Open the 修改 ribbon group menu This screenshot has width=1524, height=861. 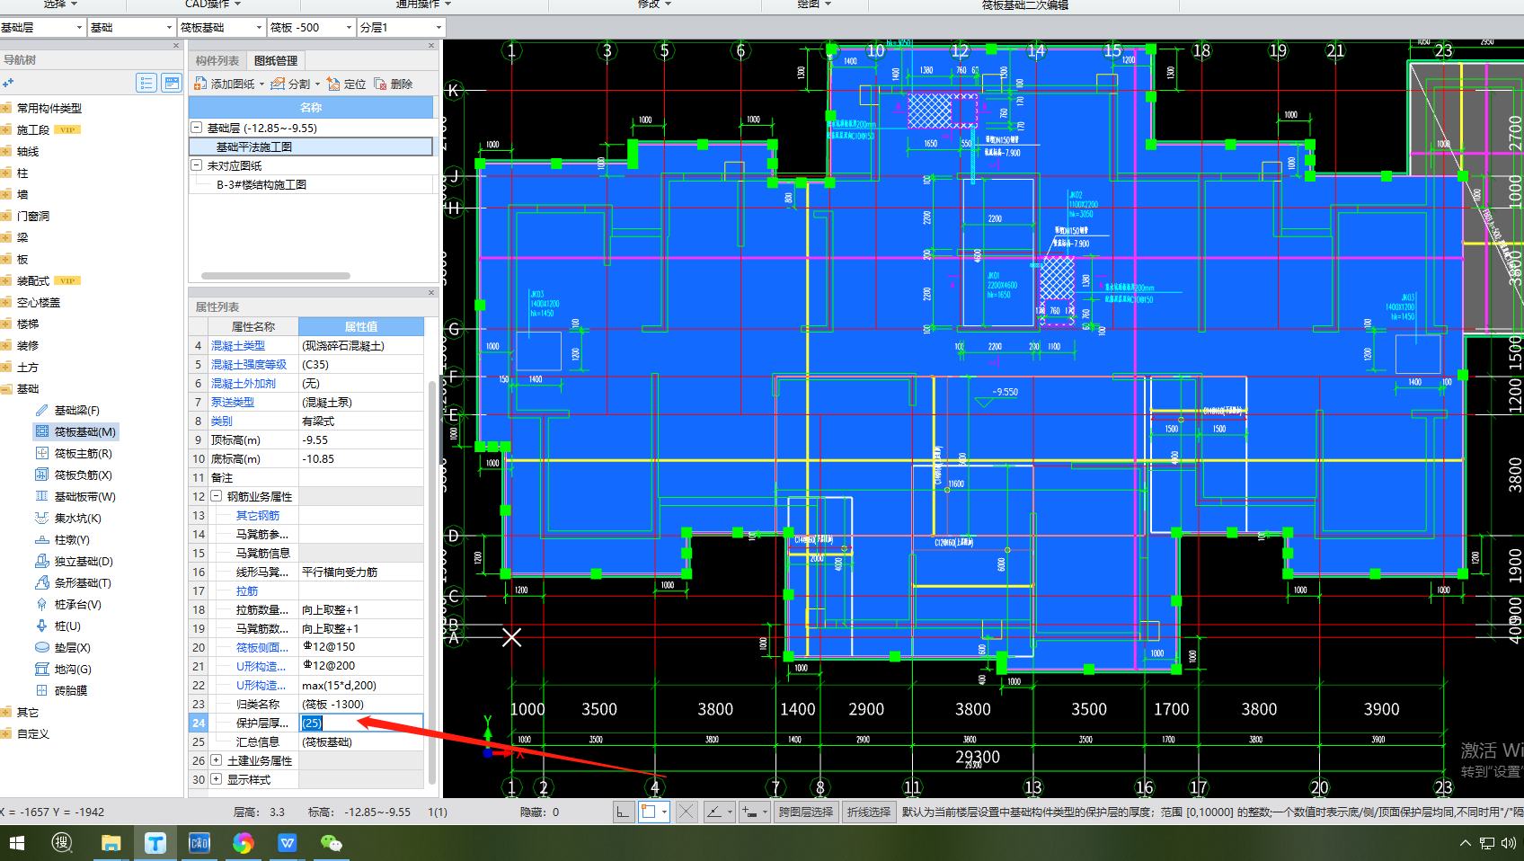(x=654, y=4)
